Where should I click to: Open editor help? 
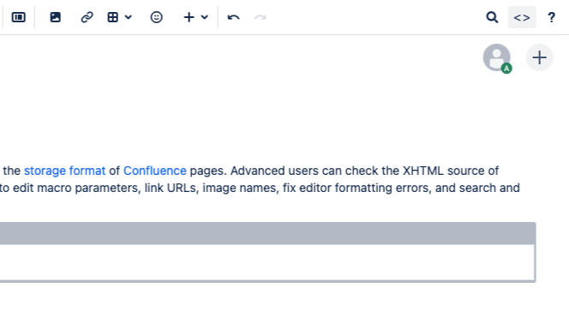[552, 17]
